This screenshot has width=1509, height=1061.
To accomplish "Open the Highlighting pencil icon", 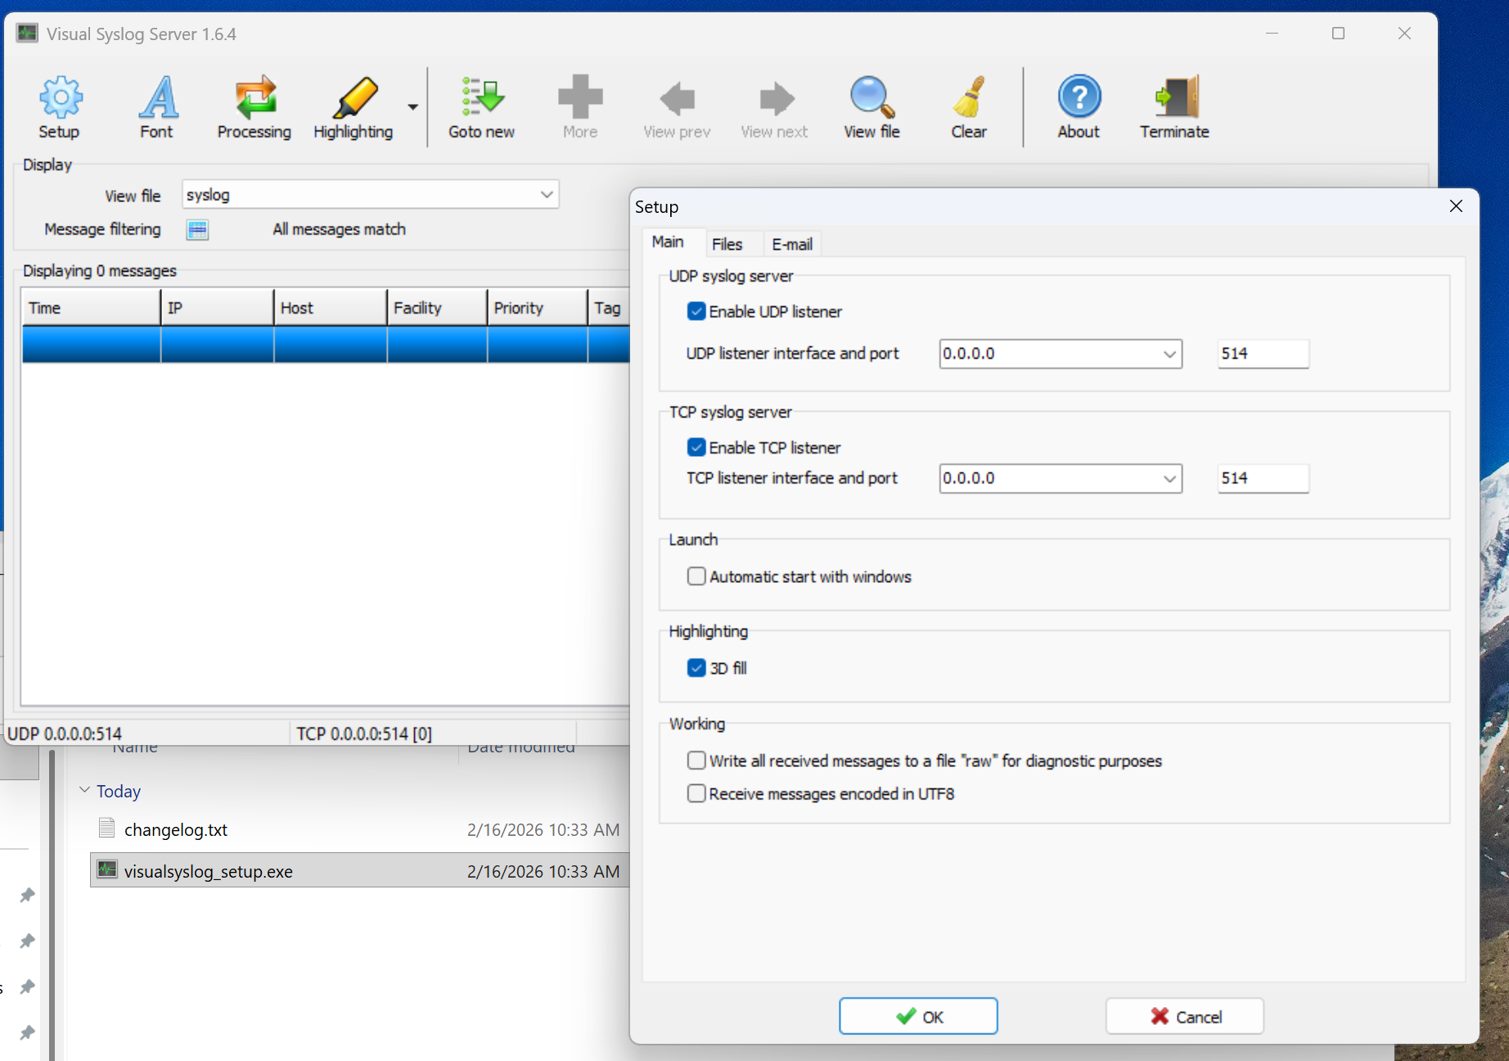I will coord(354,106).
